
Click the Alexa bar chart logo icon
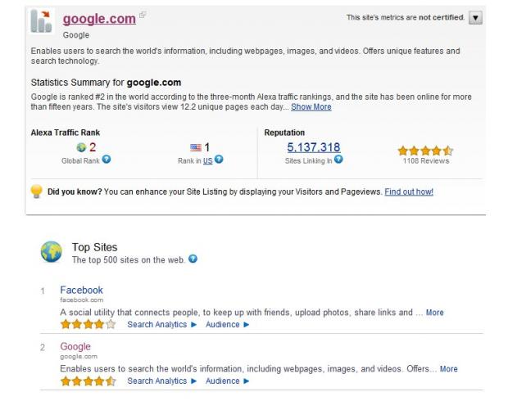point(42,21)
